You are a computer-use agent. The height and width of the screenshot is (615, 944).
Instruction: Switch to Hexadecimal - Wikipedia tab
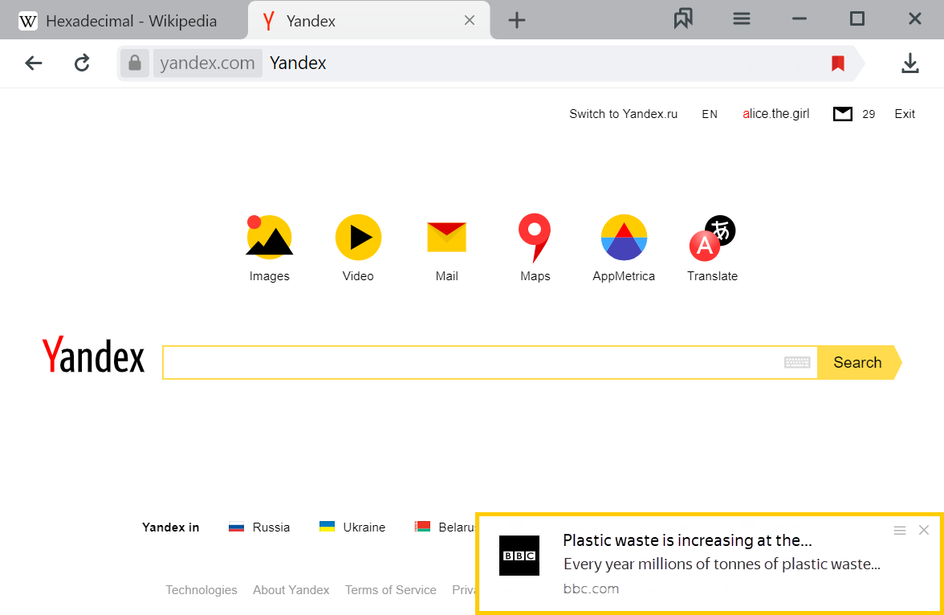124,21
